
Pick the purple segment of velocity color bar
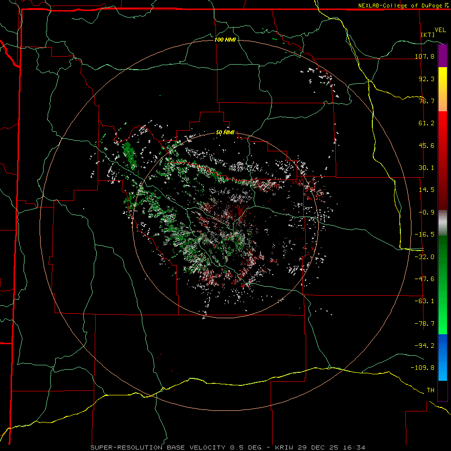pyautogui.click(x=442, y=56)
